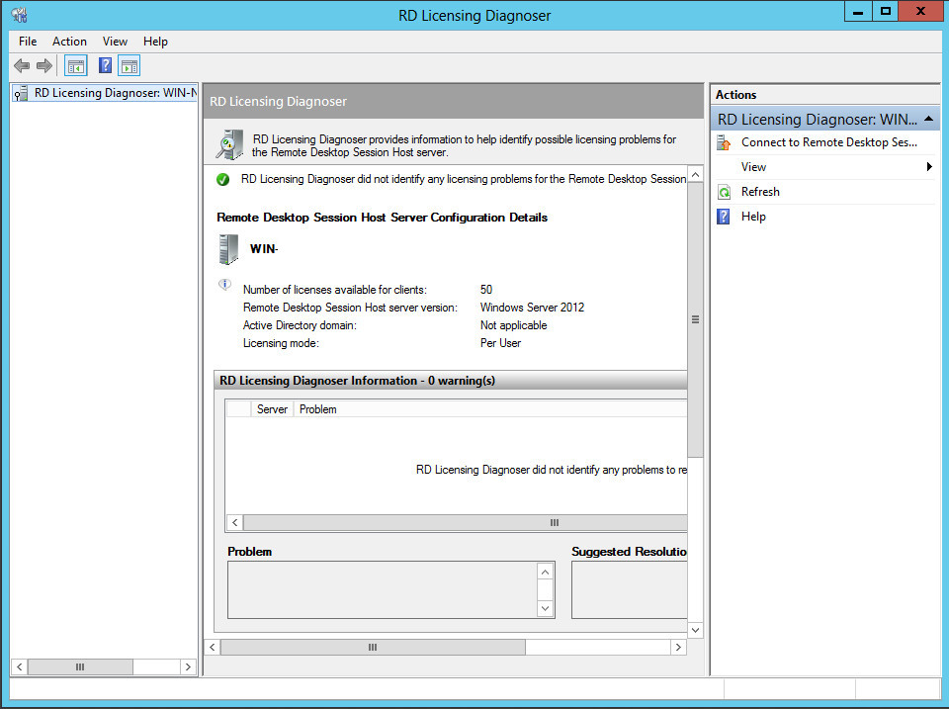Click tree pane horizontal scrollbar thumb
This screenshot has width=949, height=709.
point(80,666)
